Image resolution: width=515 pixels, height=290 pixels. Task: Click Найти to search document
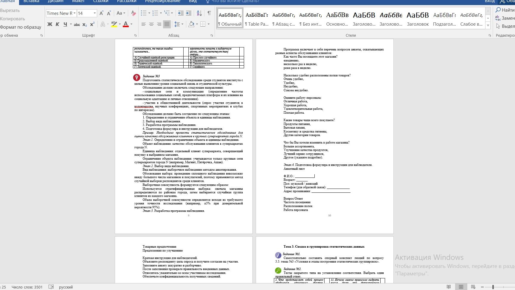point(505,10)
